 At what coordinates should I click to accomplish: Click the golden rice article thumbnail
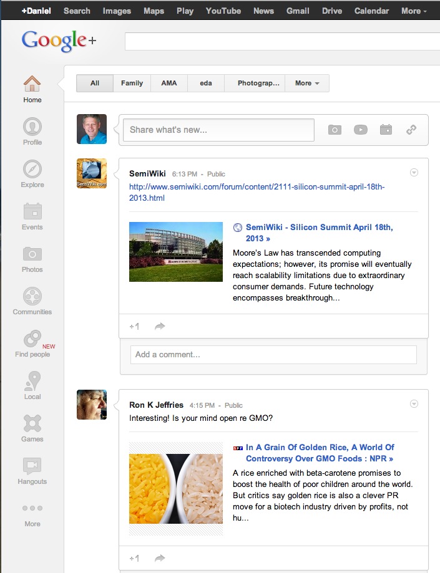[x=176, y=488]
